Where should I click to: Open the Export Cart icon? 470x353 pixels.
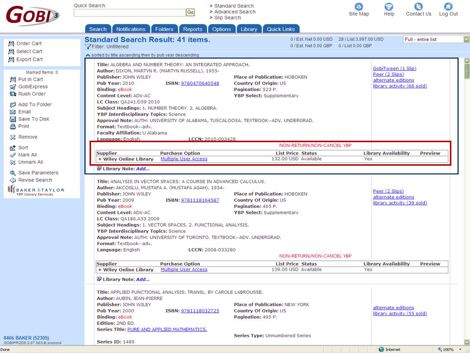click(x=11, y=59)
